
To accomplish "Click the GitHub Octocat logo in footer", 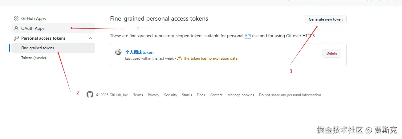I will click(x=90, y=95).
